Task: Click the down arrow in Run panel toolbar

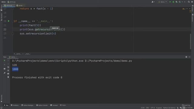Action: coord(8,64)
